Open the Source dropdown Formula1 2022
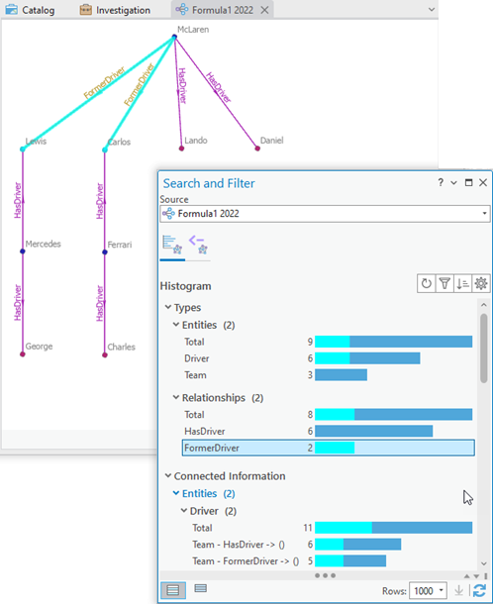The width and height of the screenshot is (493, 604). (x=325, y=214)
